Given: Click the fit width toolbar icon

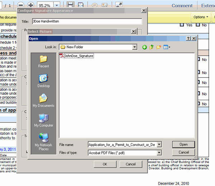Looking at the screenshot, I should pyautogui.click(x=71, y=5).
